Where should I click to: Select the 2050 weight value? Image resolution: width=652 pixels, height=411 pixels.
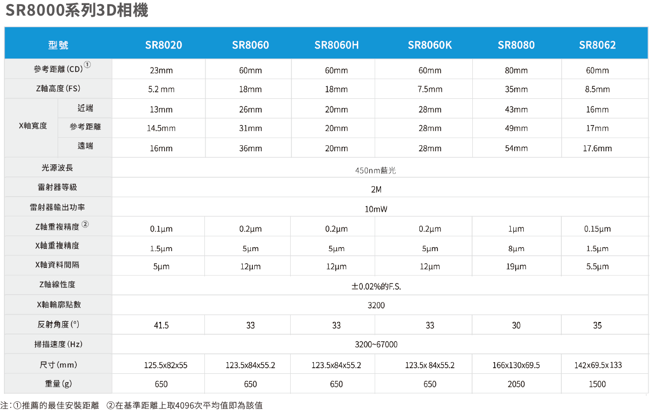pos(516,384)
